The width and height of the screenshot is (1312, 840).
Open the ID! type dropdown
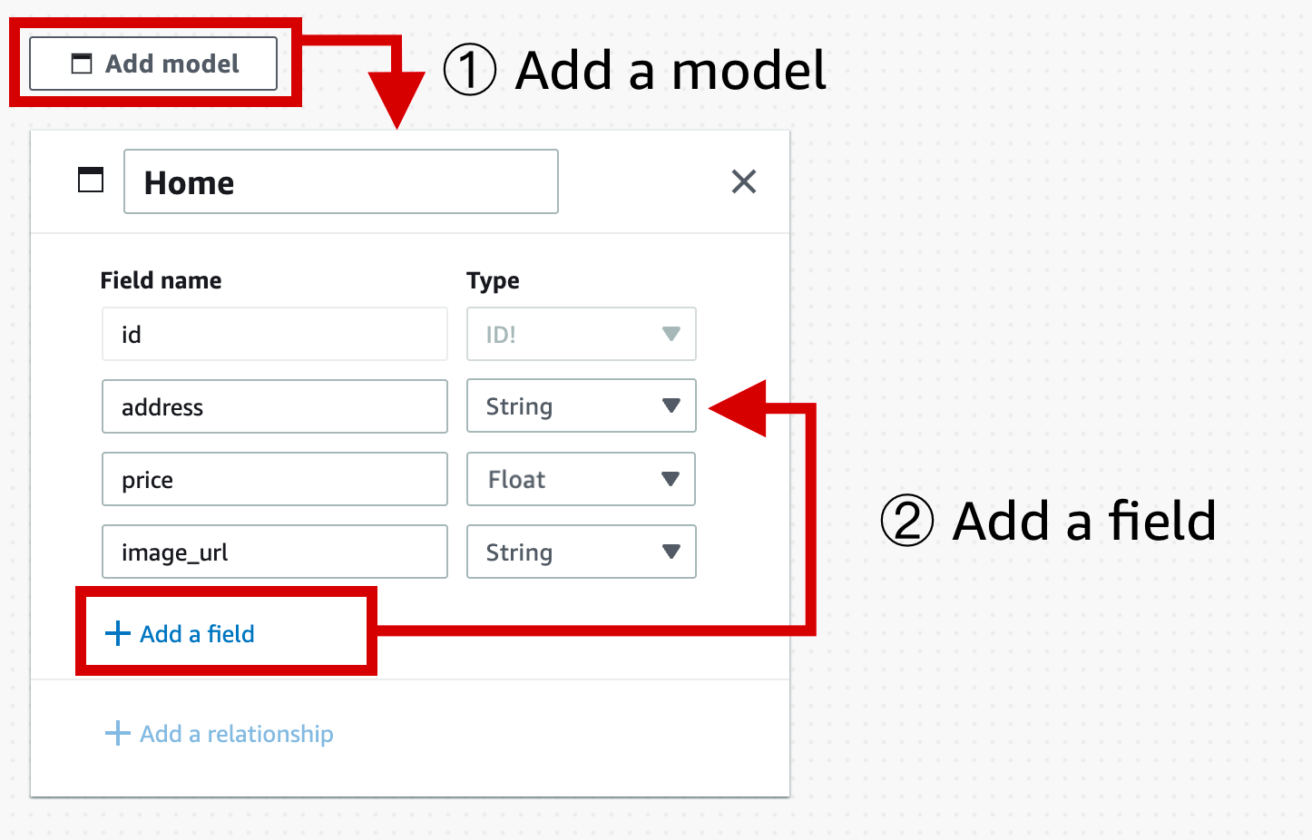tap(582, 334)
